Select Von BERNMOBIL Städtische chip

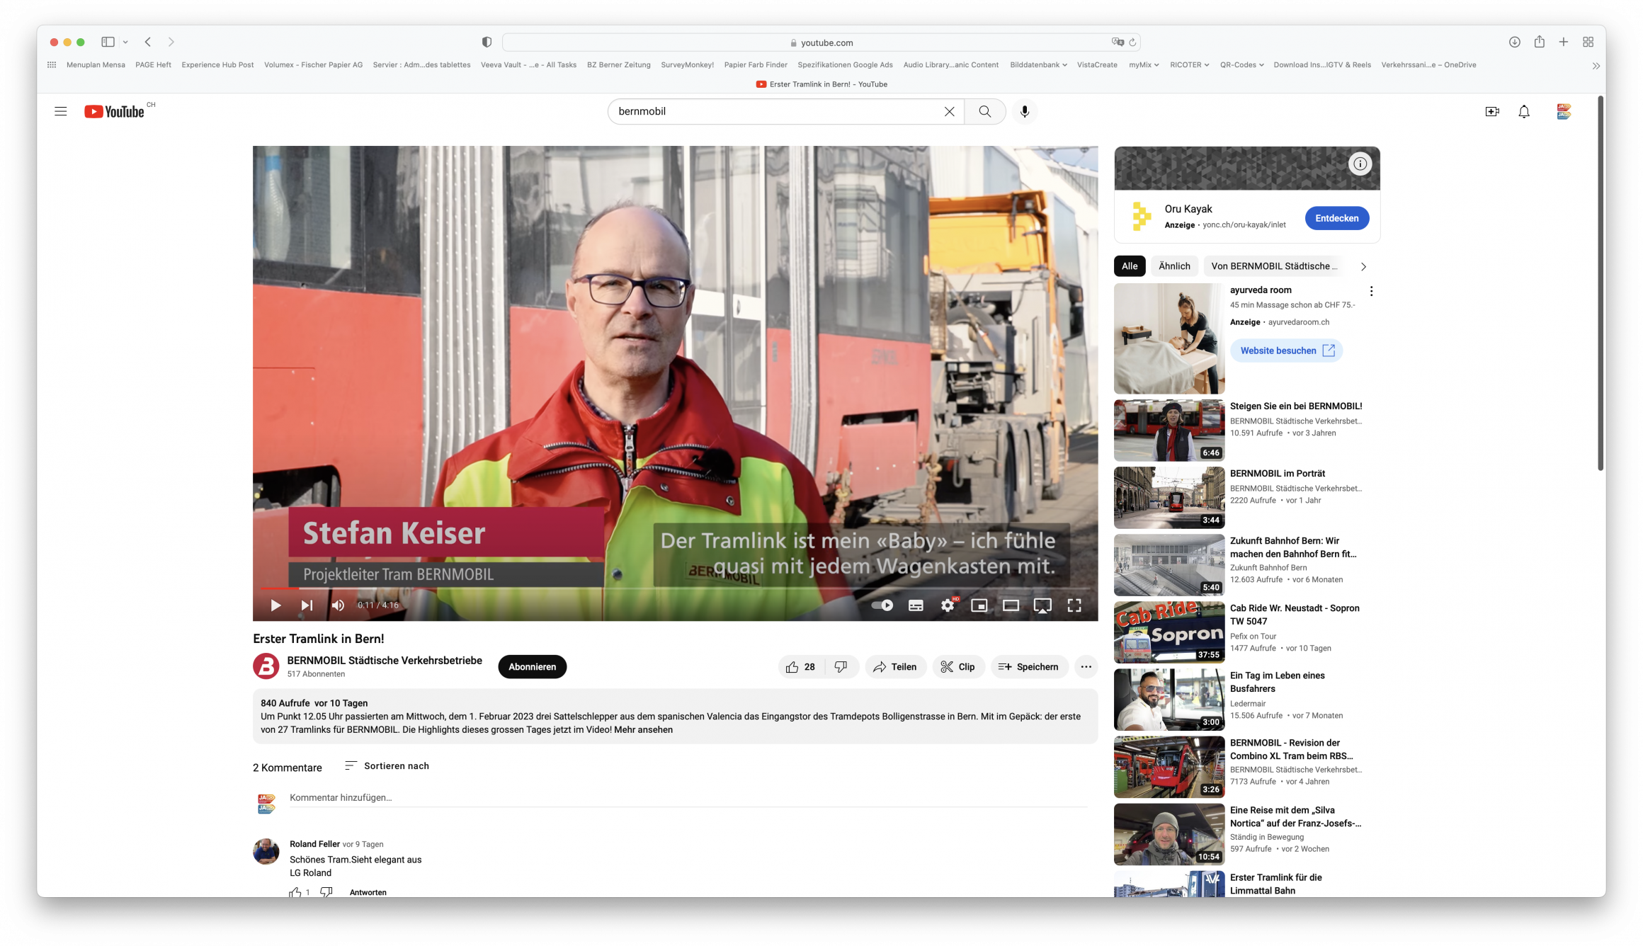1274,266
